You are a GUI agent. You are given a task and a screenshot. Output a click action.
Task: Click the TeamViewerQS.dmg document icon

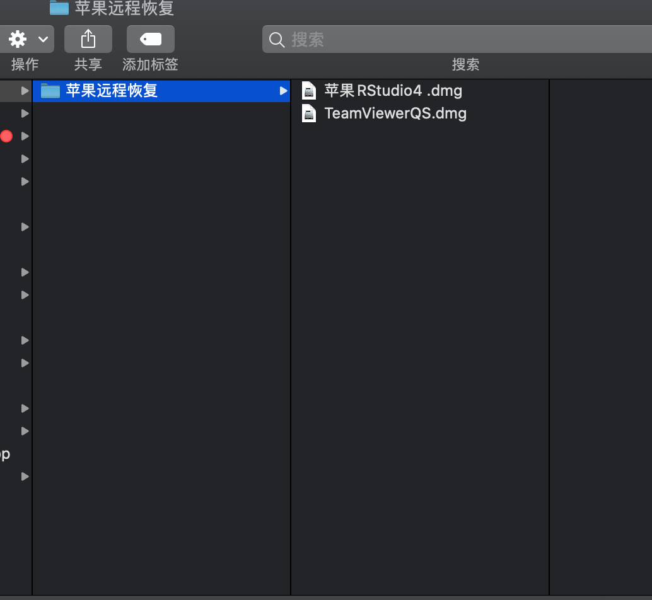point(308,113)
